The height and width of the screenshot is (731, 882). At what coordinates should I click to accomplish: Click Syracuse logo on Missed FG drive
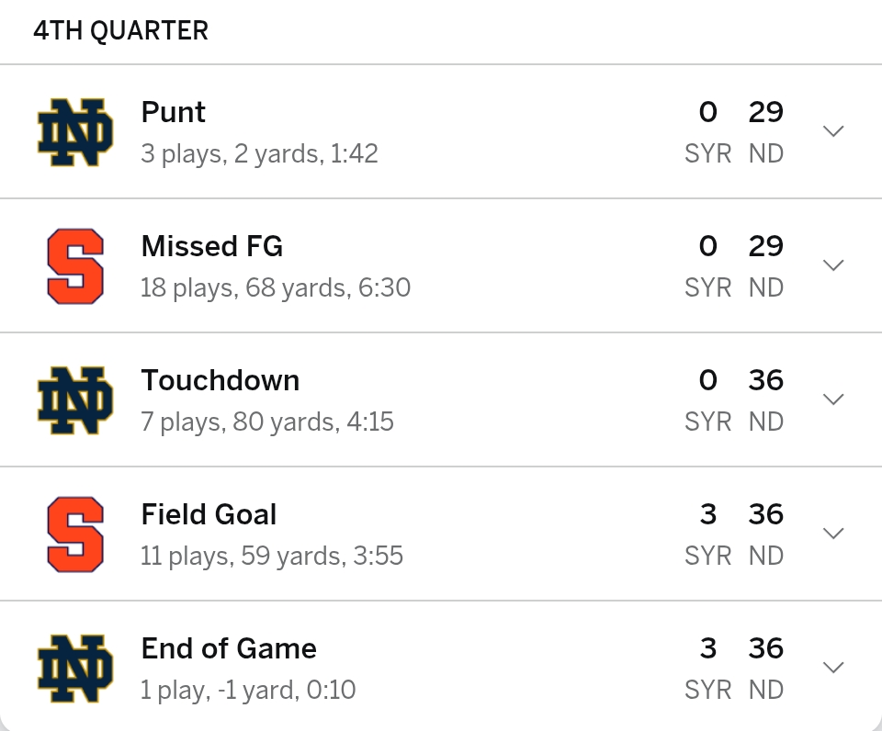coord(75,266)
